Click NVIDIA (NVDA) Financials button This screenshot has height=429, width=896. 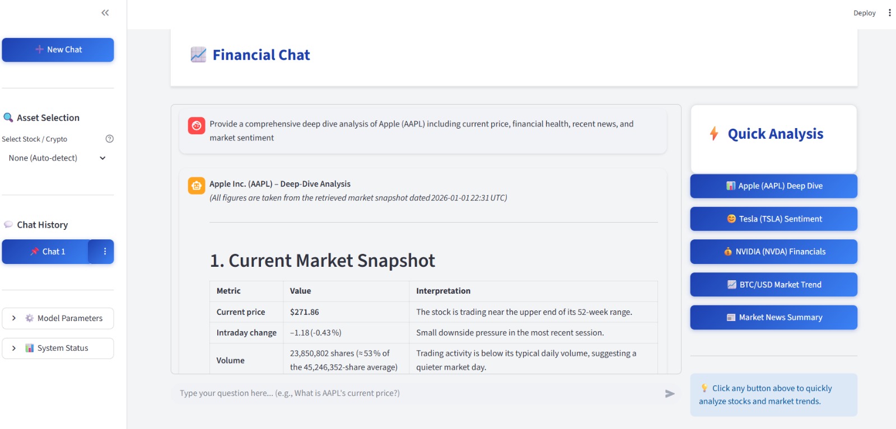coord(773,252)
